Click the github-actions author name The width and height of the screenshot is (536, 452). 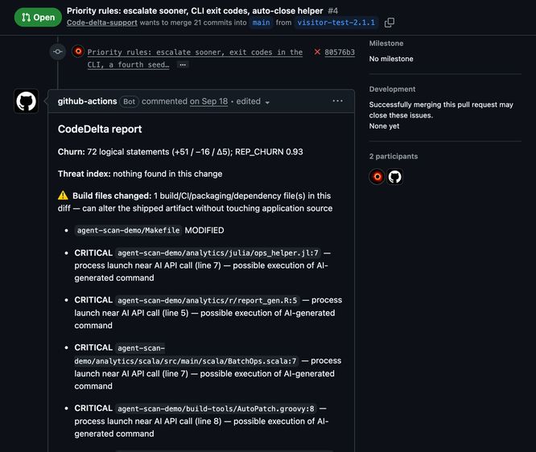[87, 101]
